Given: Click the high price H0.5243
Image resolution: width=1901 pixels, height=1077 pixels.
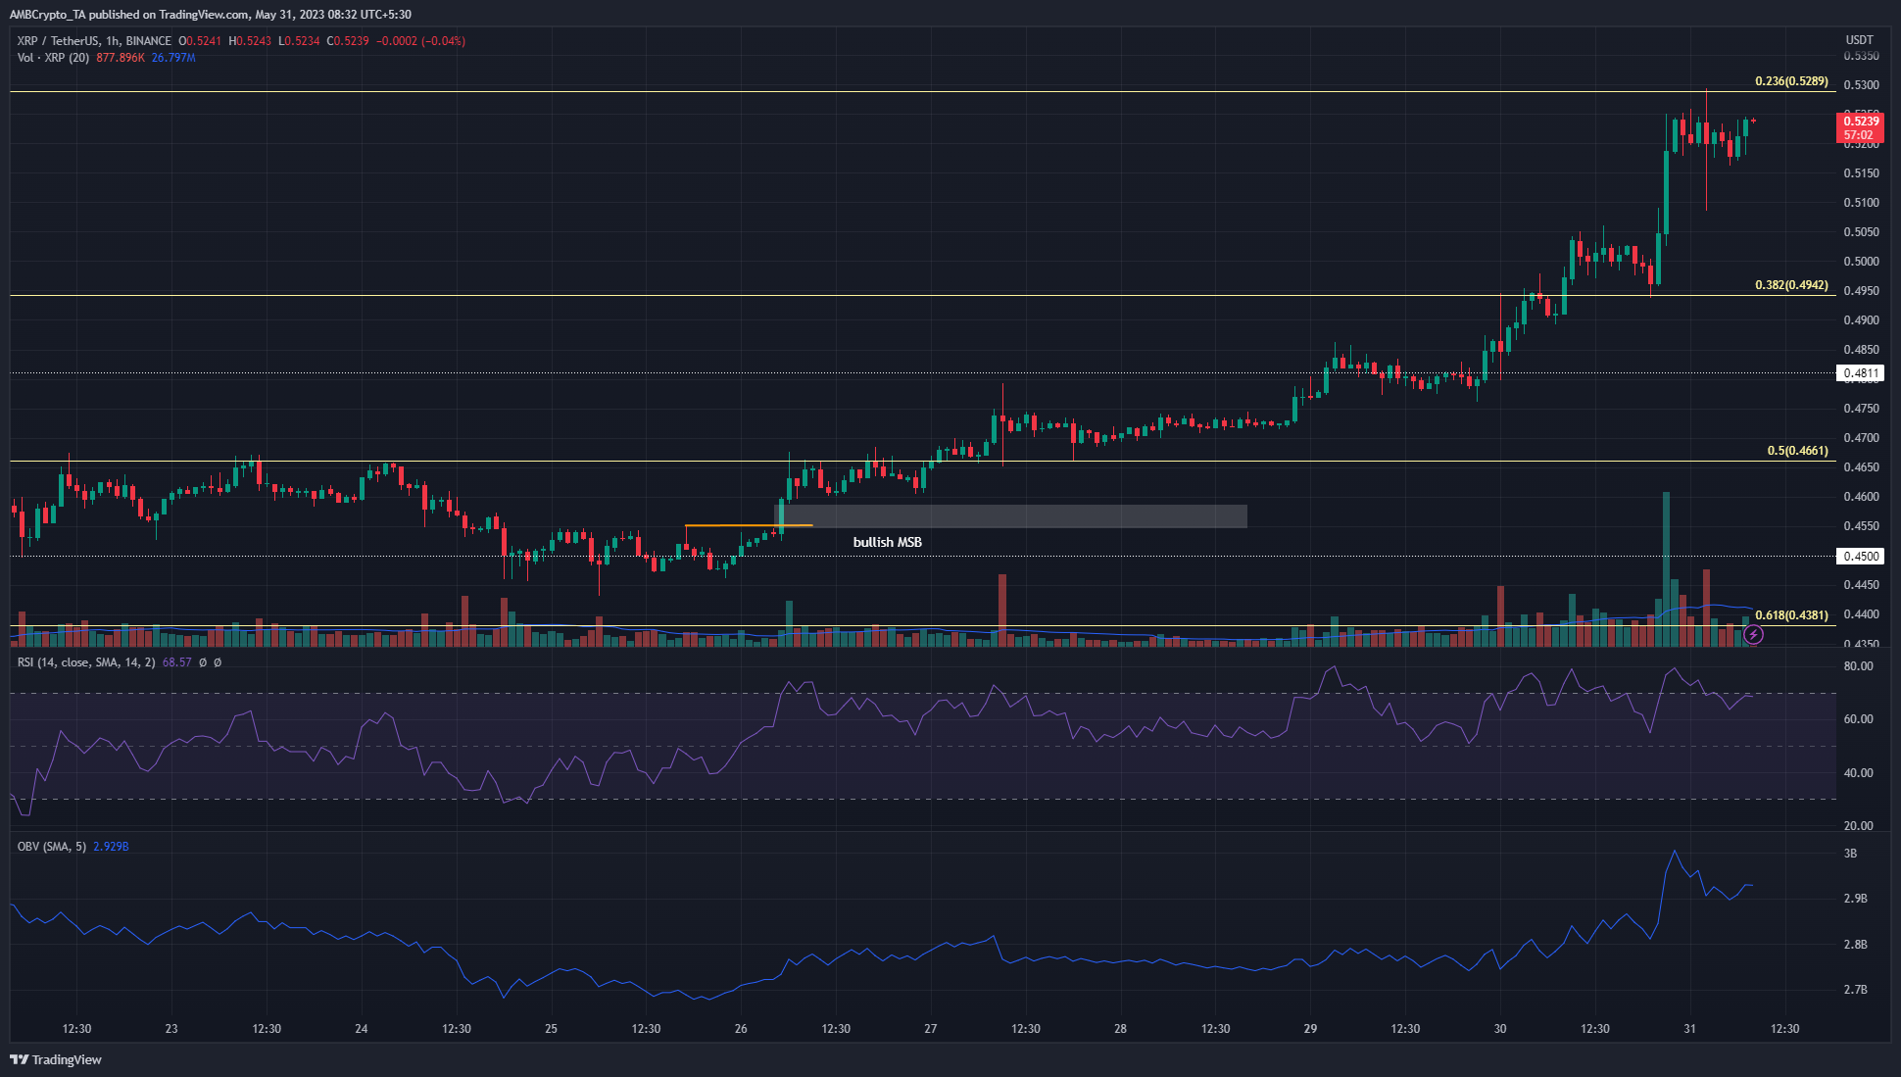Looking at the screenshot, I should (250, 41).
